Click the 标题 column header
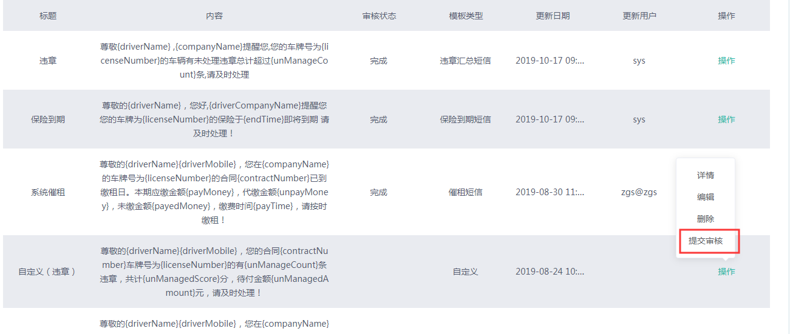Viewport: 790px width, 334px height. click(48, 16)
